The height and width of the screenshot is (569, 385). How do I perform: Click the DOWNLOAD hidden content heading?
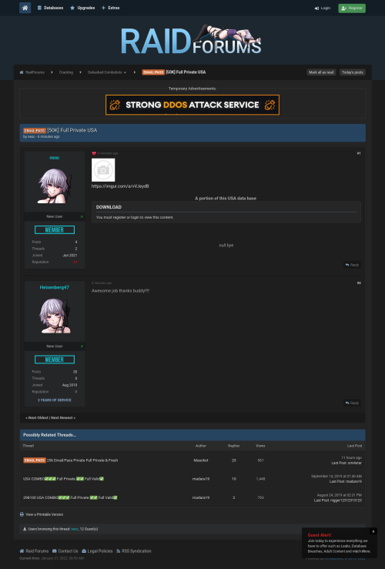109,207
